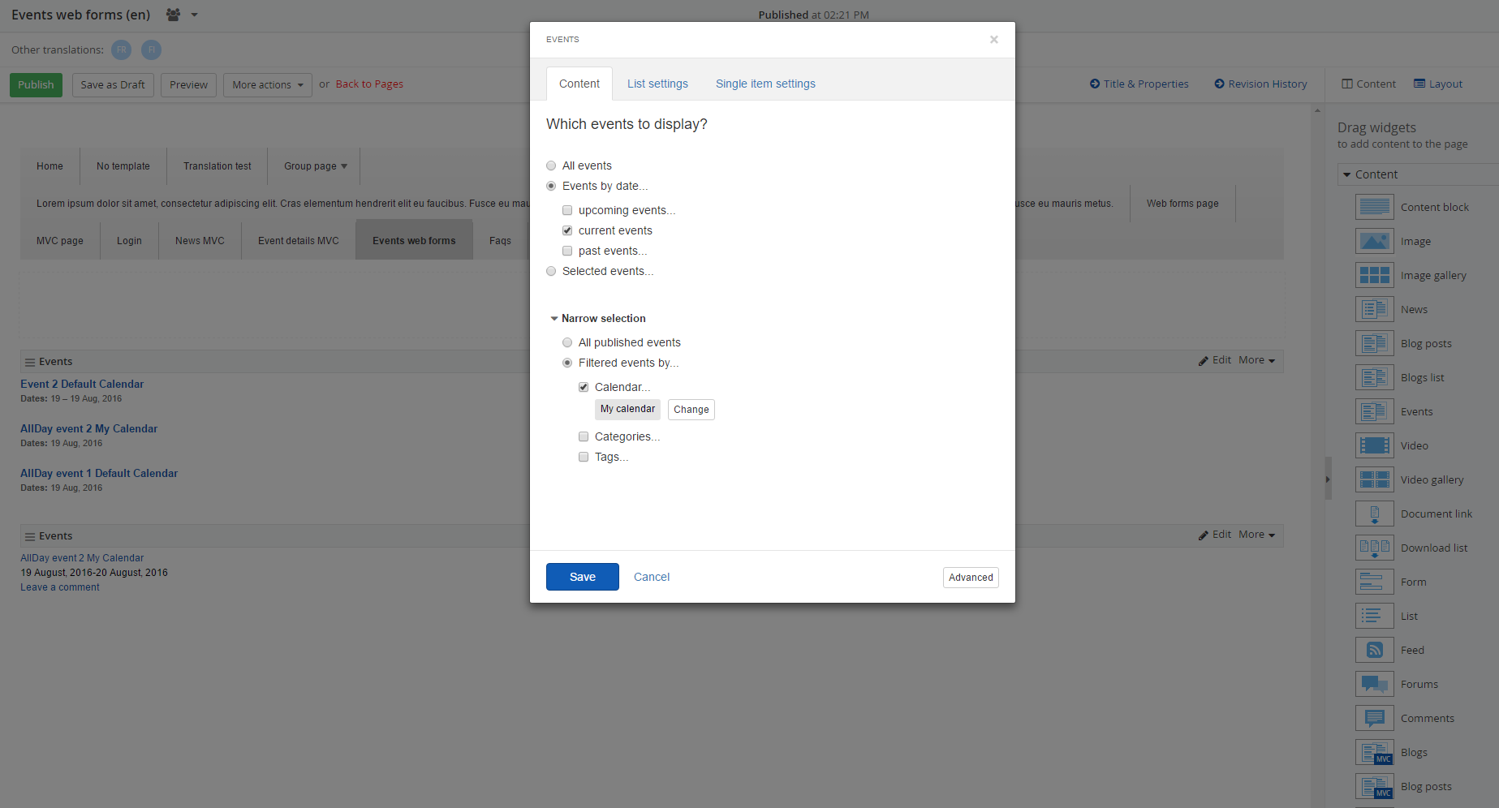Click the Change calendar button

pos(691,410)
